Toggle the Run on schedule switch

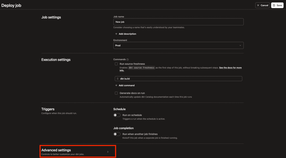pos(117,115)
